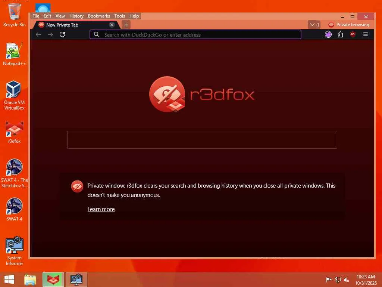Open the Help menu

pos(134,16)
